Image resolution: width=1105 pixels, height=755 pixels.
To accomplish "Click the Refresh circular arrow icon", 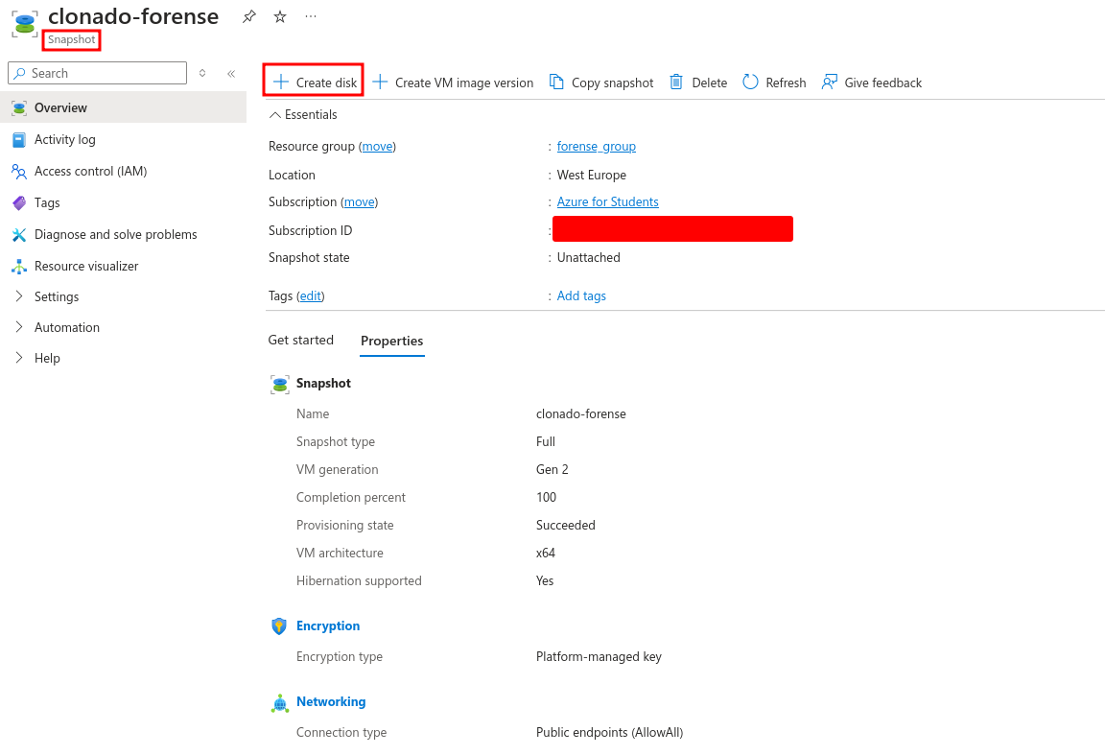I will click(750, 83).
